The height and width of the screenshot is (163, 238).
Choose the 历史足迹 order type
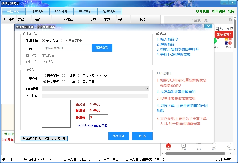pyautogui.click(x=51, y=76)
